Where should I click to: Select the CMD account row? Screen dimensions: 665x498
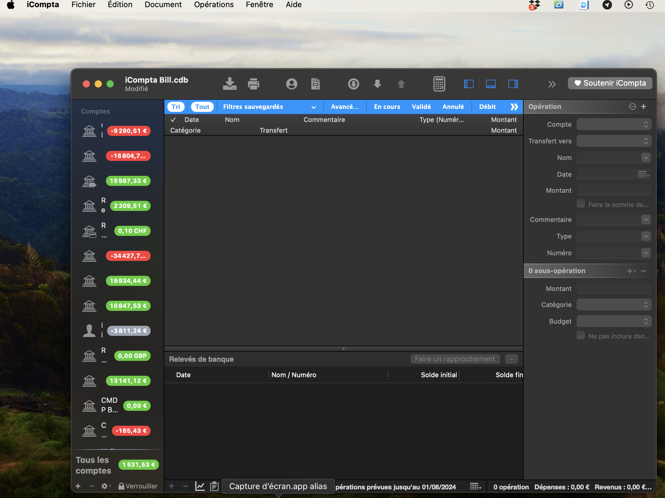tap(117, 406)
